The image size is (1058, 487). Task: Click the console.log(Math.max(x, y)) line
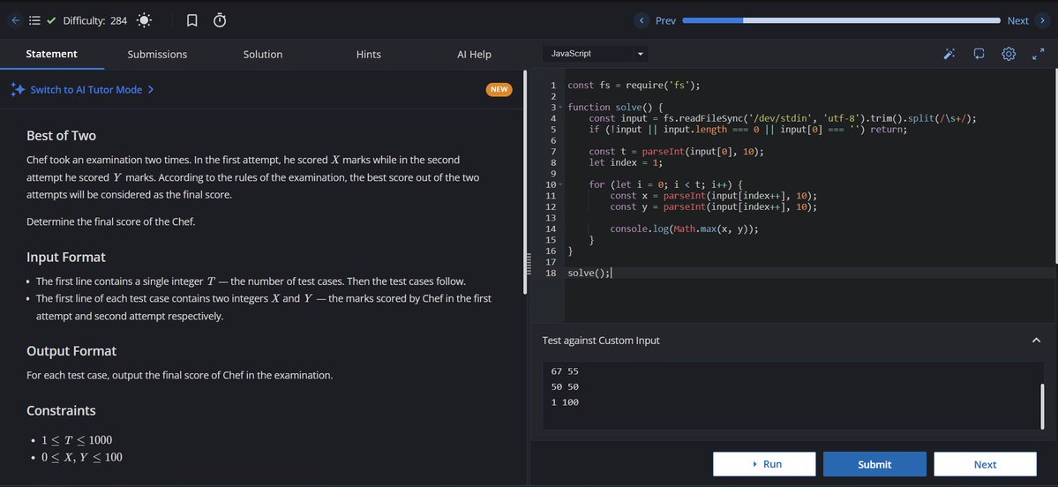coord(684,229)
